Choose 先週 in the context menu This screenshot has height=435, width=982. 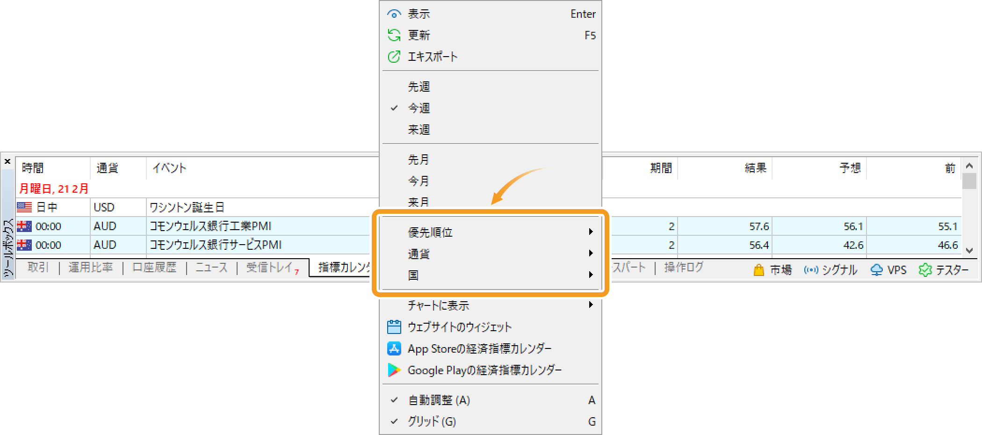[490, 87]
